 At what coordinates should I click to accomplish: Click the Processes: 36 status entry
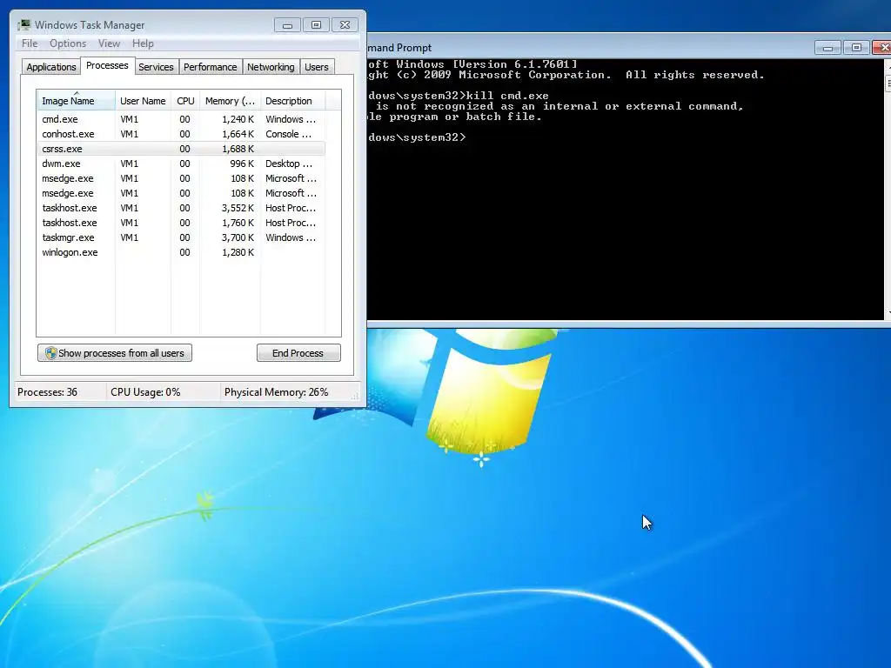point(47,392)
